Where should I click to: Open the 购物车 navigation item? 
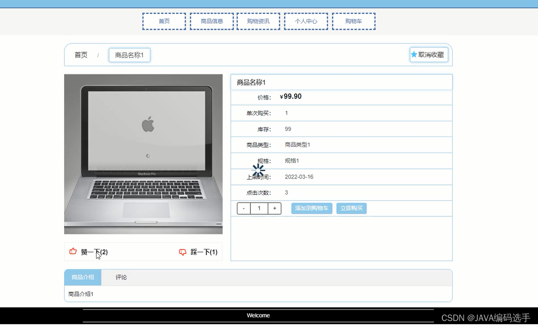click(x=354, y=21)
